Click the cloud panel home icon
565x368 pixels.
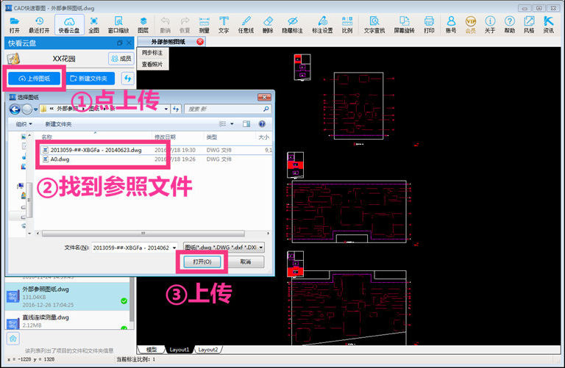tap(13, 339)
